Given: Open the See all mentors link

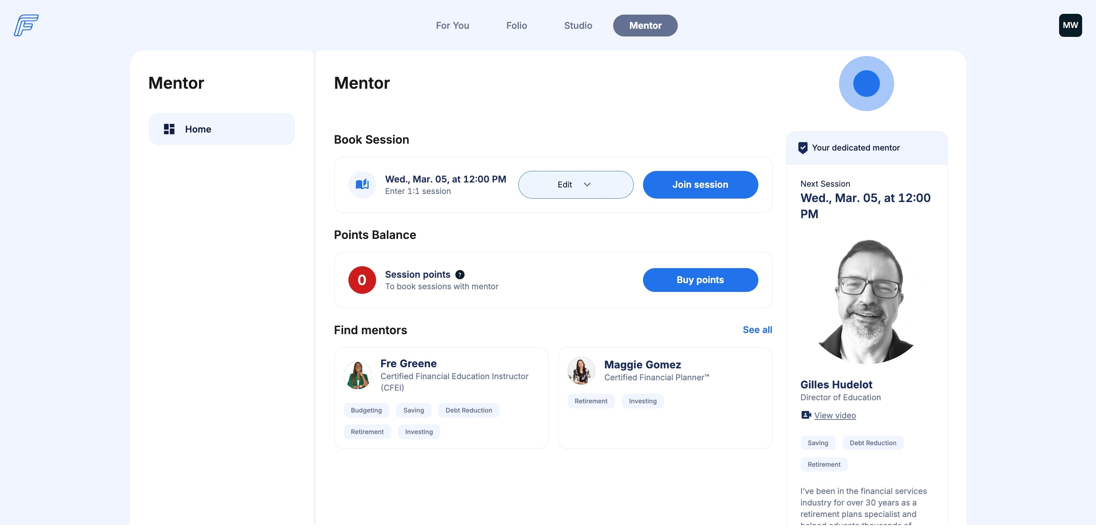Looking at the screenshot, I should click(757, 330).
